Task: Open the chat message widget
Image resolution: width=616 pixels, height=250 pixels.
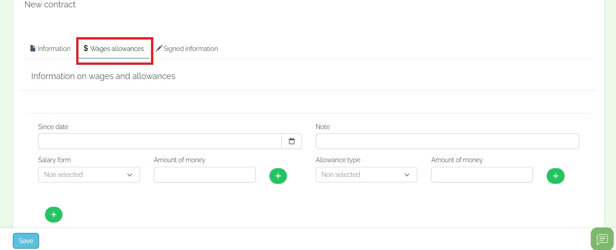Action: [x=602, y=239]
